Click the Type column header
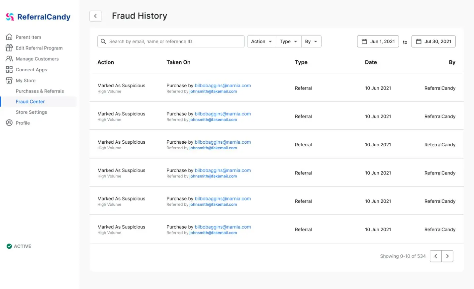This screenshot has width=474, height=289. click(301, 62)
